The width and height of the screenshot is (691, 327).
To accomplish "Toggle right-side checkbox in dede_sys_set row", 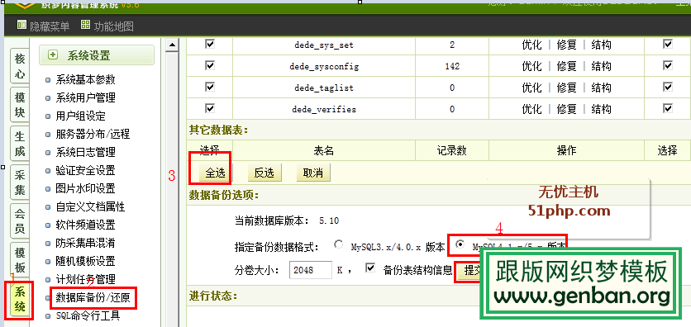I will coord(668,44).
